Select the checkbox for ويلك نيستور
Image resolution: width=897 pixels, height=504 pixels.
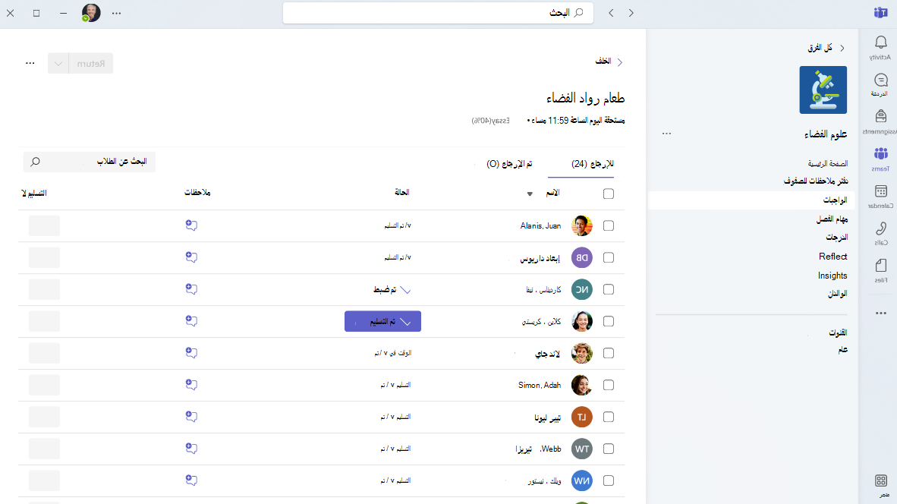[x=609, y=481]
